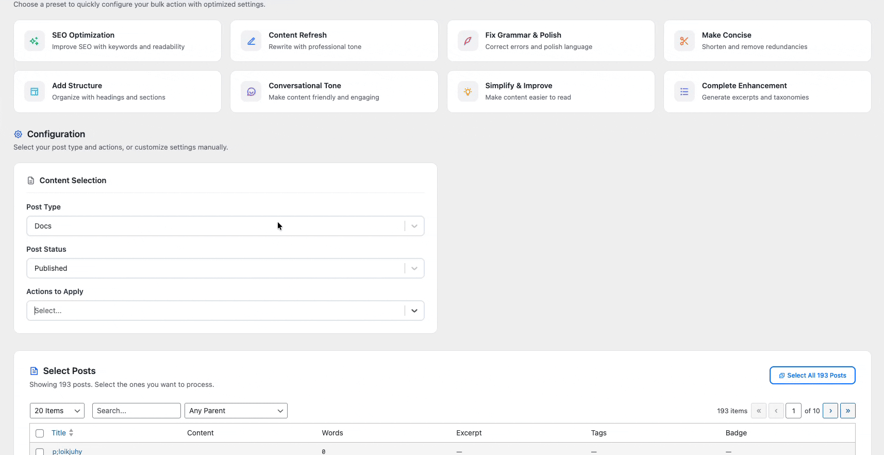Go to the next page of posts
884x455 pixels.
click(830, 411)
